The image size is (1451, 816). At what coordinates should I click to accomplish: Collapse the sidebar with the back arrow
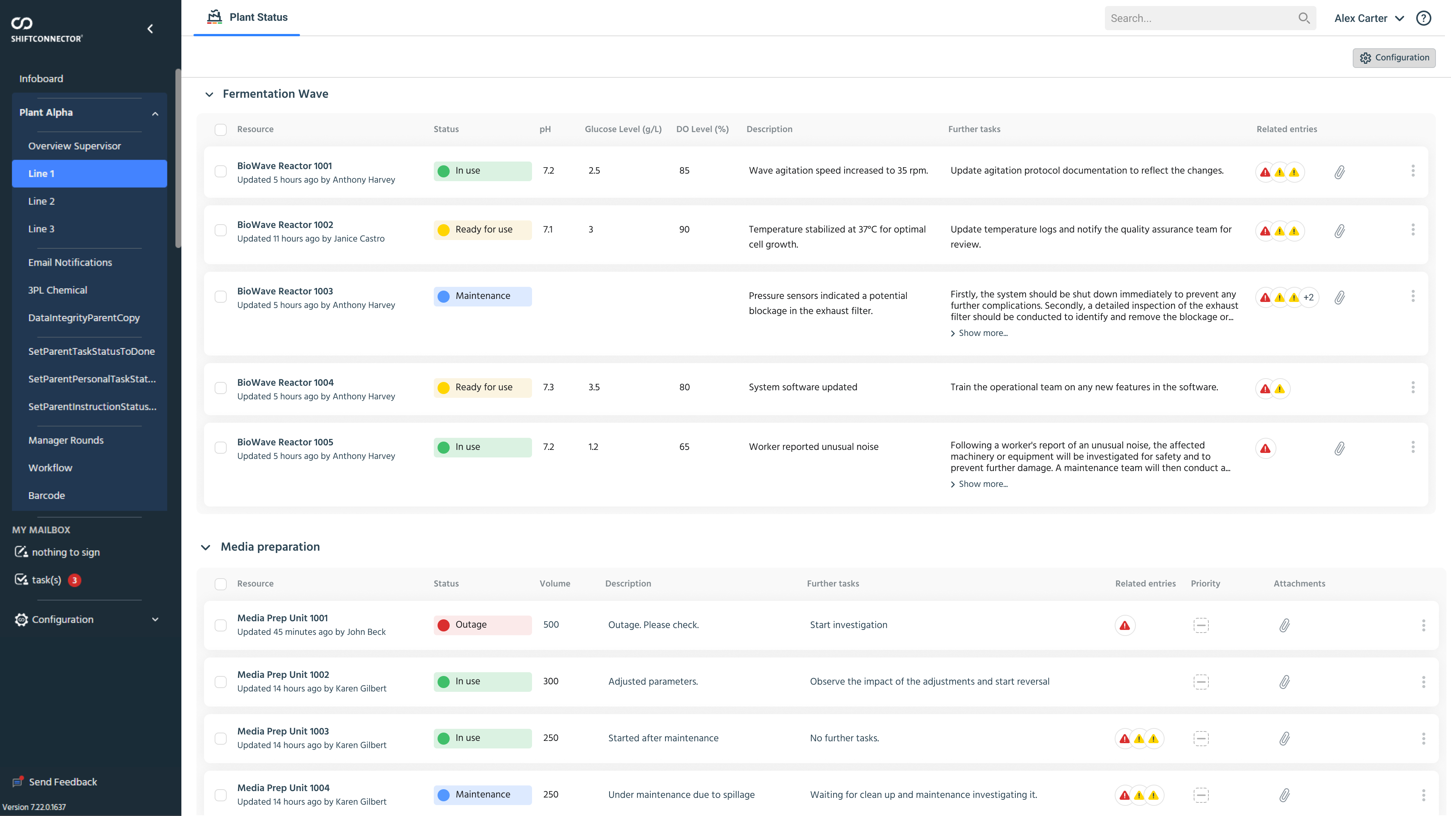[150, 29]
